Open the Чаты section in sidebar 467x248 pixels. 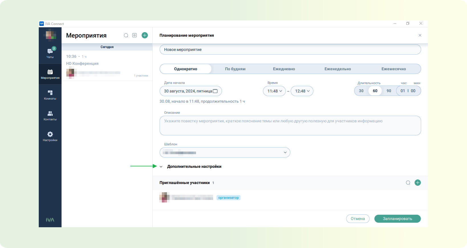[x=50, y=53]
